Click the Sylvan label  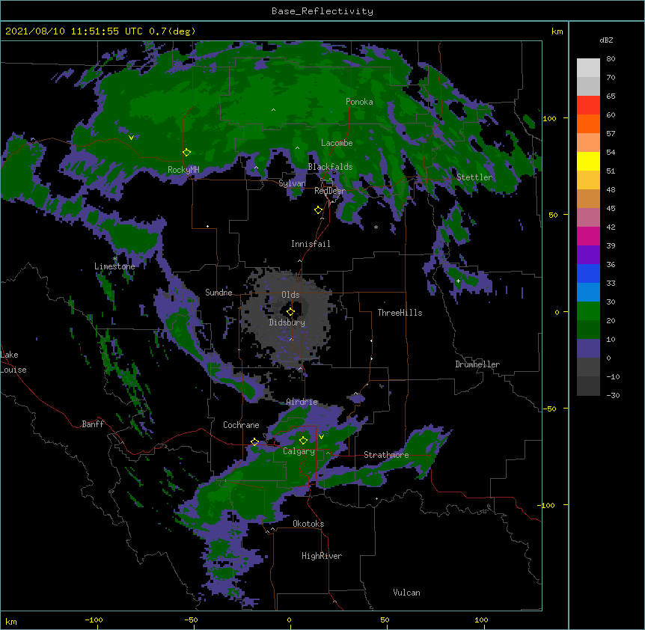pos(292,183)
